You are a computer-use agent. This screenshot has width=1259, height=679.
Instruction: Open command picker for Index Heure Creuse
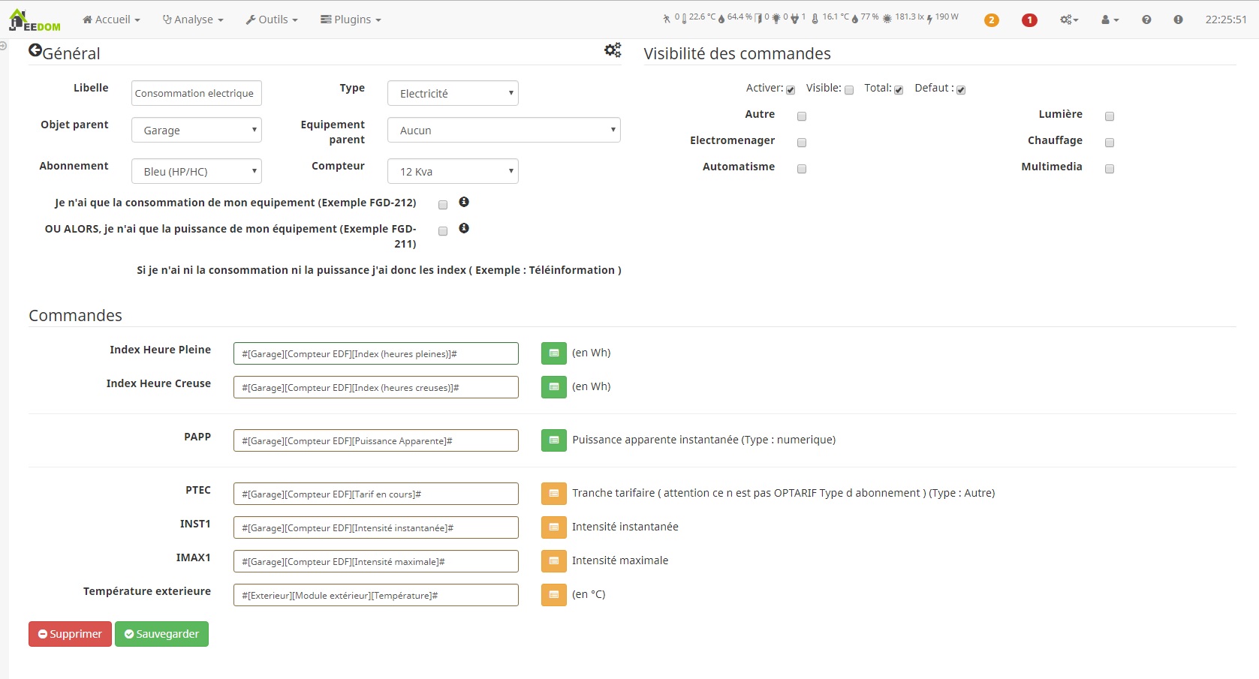(x=554, y=386)
